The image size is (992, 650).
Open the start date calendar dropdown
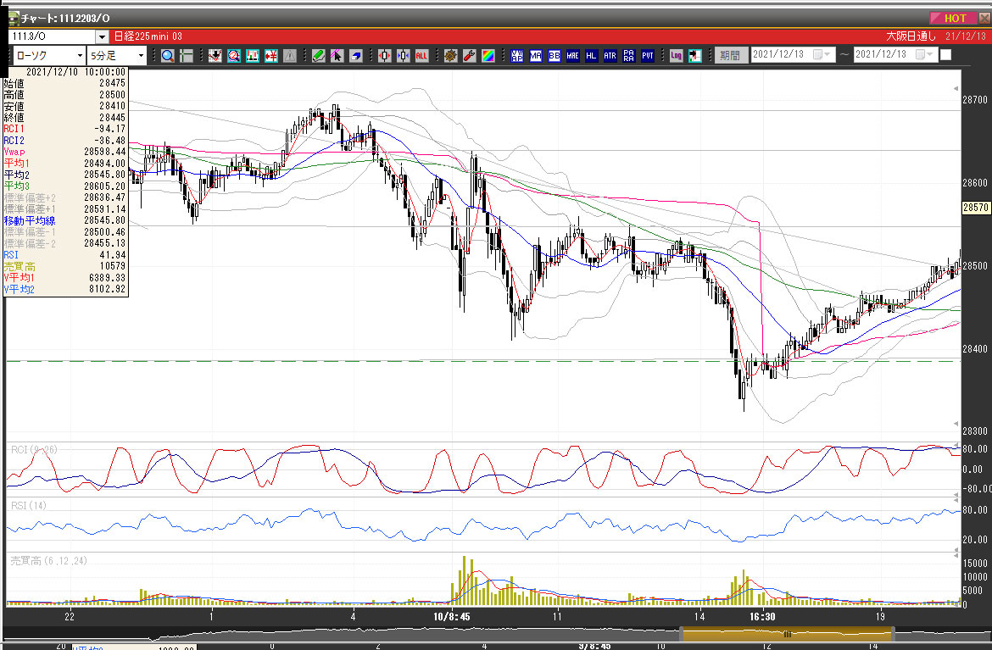tap(822, 55)
